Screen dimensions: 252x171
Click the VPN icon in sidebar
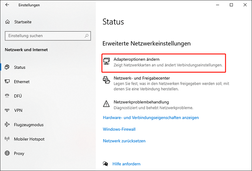[7, 110]
